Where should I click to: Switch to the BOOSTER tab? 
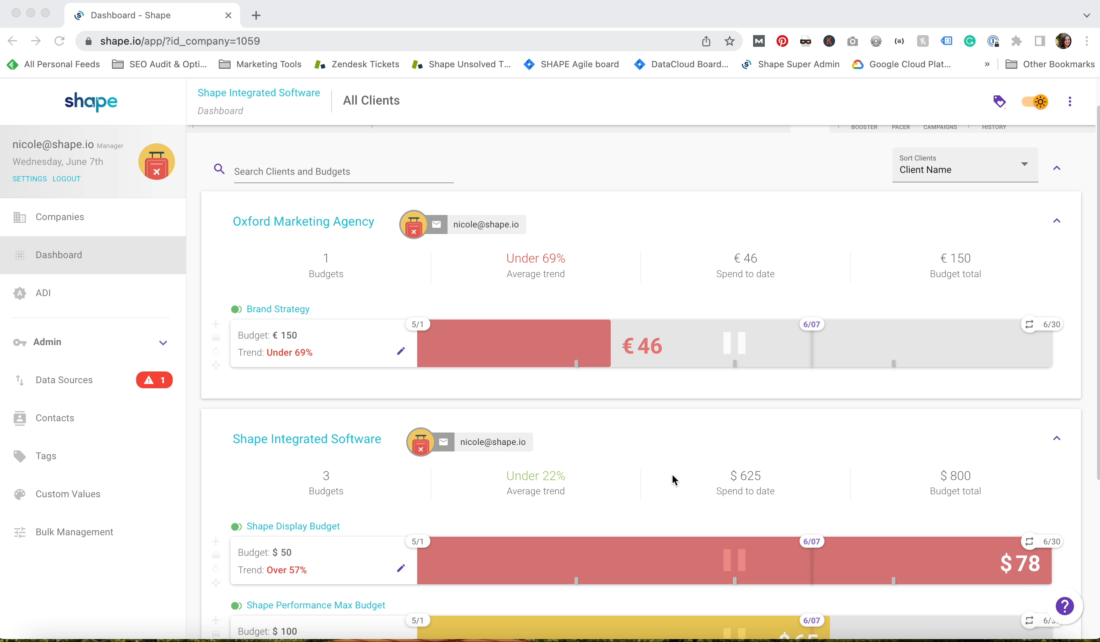[x=864, y=127]
